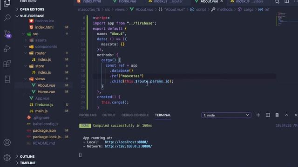
Task: Open Run and Debug view
Action: pyautogui.click(x=7, y=48)
